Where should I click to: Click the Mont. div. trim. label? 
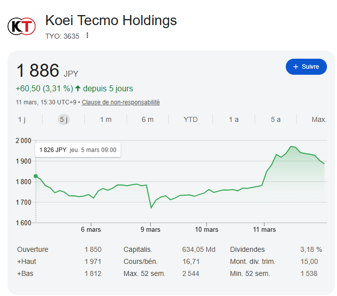[253, 261]
